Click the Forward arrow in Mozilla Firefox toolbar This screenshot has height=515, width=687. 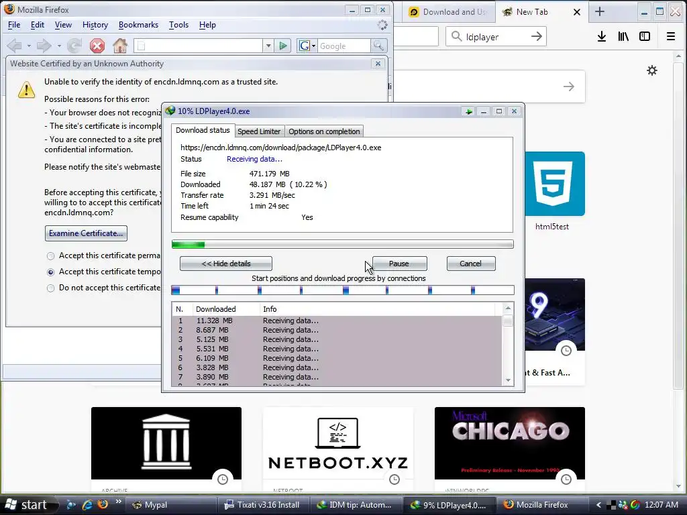pos(44,46)
